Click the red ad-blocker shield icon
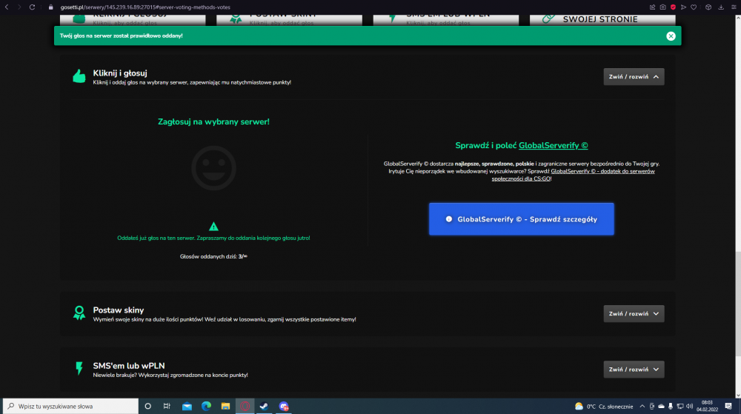 pyautogui.click(x=673, y=7)
